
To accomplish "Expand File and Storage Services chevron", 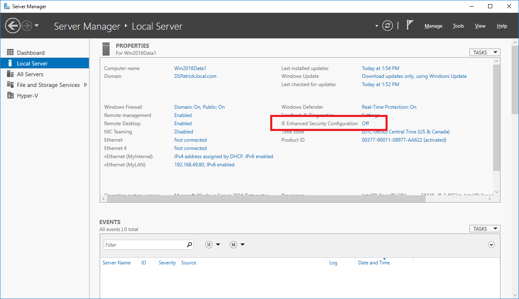I will pos(85,85).
